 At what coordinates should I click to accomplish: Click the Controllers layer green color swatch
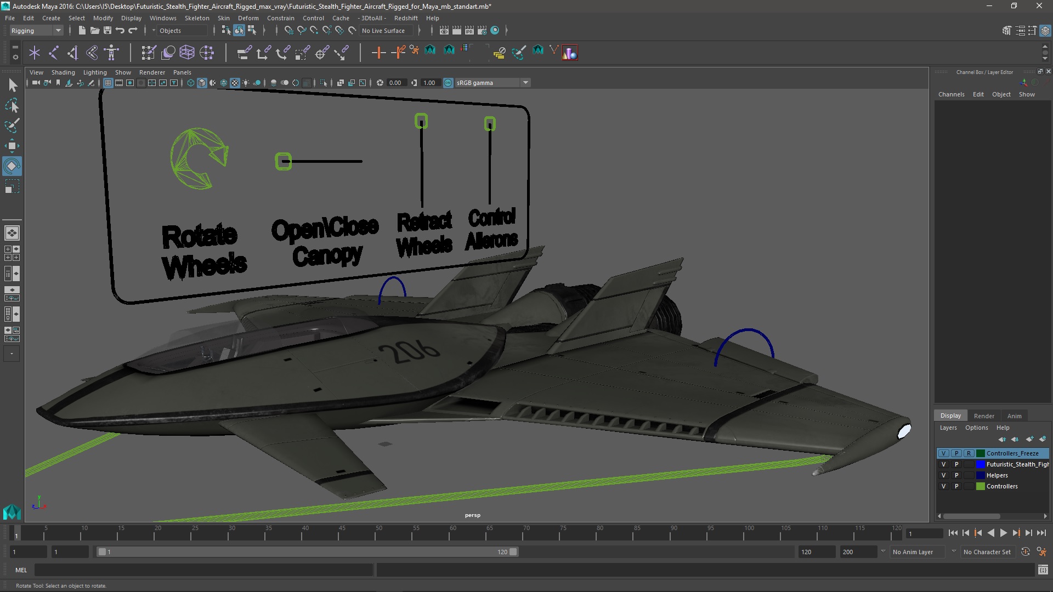[981, 486]
